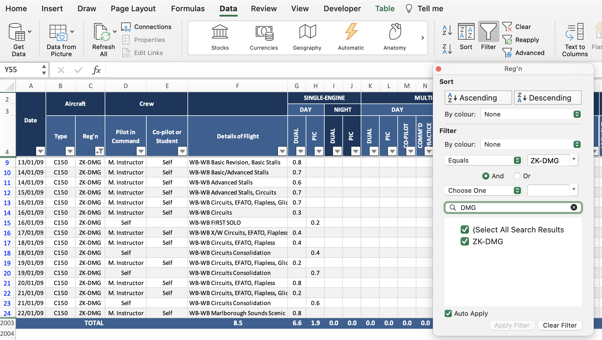The height and width of the screenshot is (340, 602).
Task: Switch to Page Layout tab
Action: [133, 9]
